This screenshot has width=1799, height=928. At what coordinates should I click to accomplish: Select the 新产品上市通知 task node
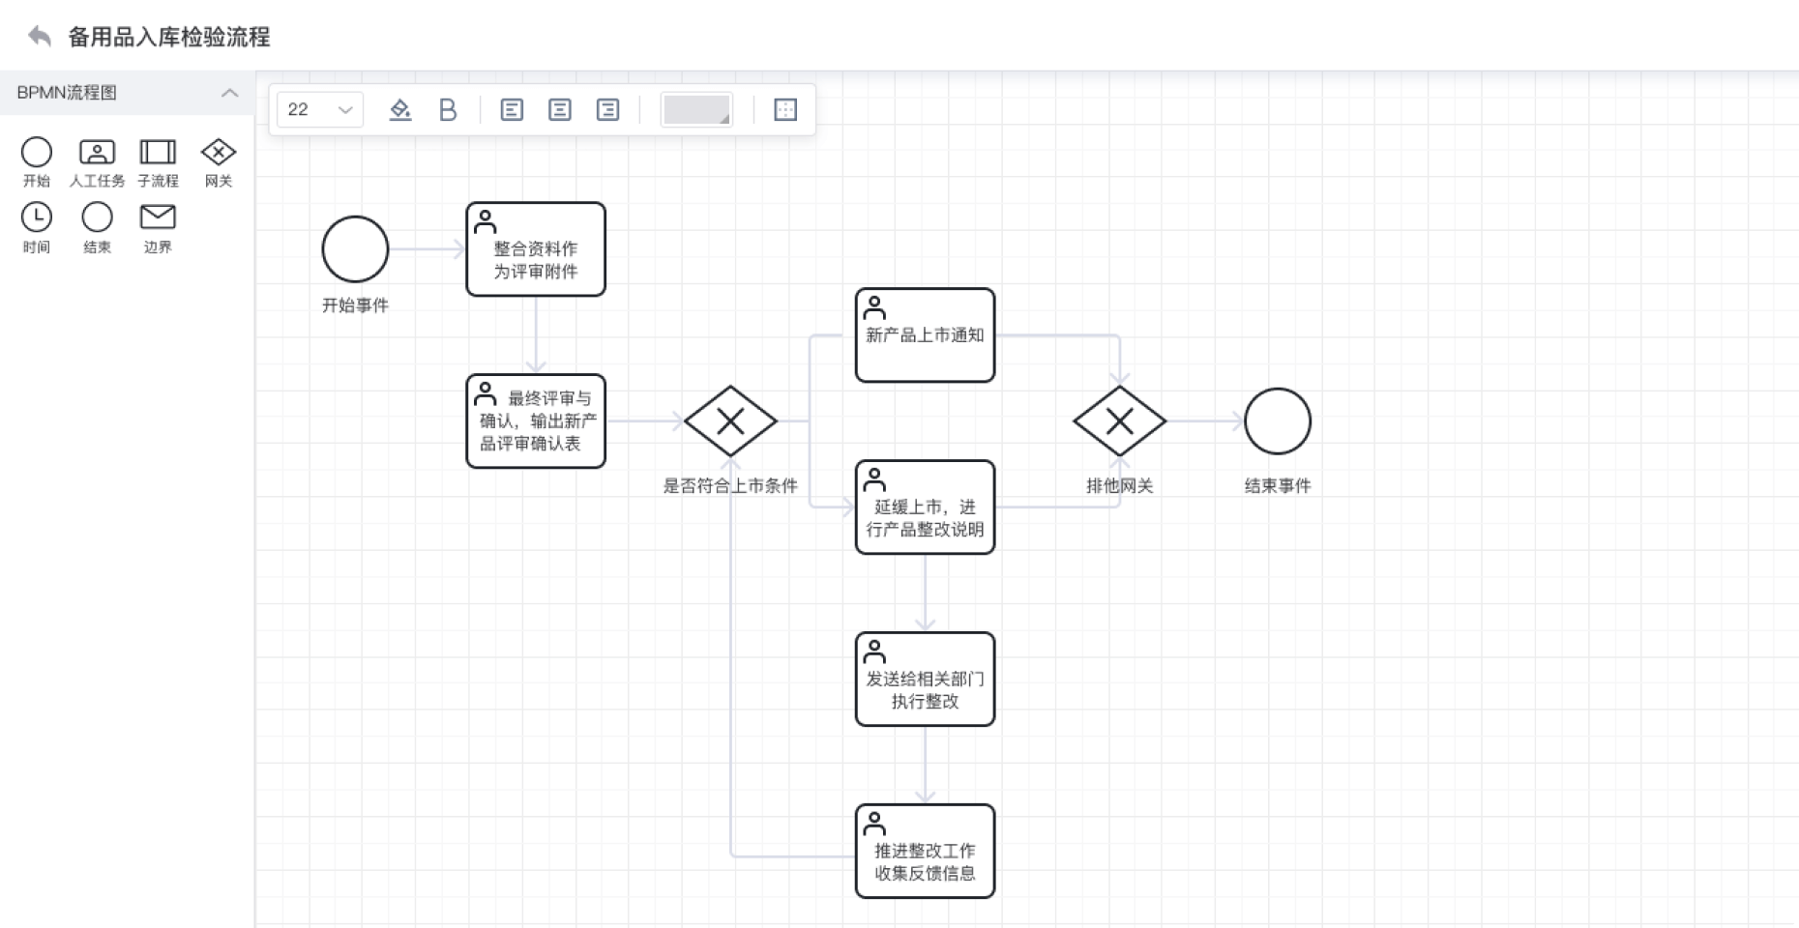[x=925, y=335]
